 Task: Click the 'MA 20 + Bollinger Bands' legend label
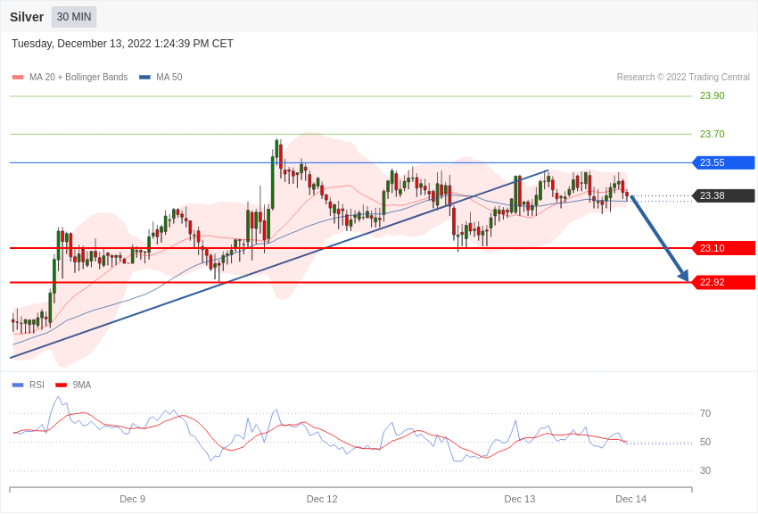78,78
